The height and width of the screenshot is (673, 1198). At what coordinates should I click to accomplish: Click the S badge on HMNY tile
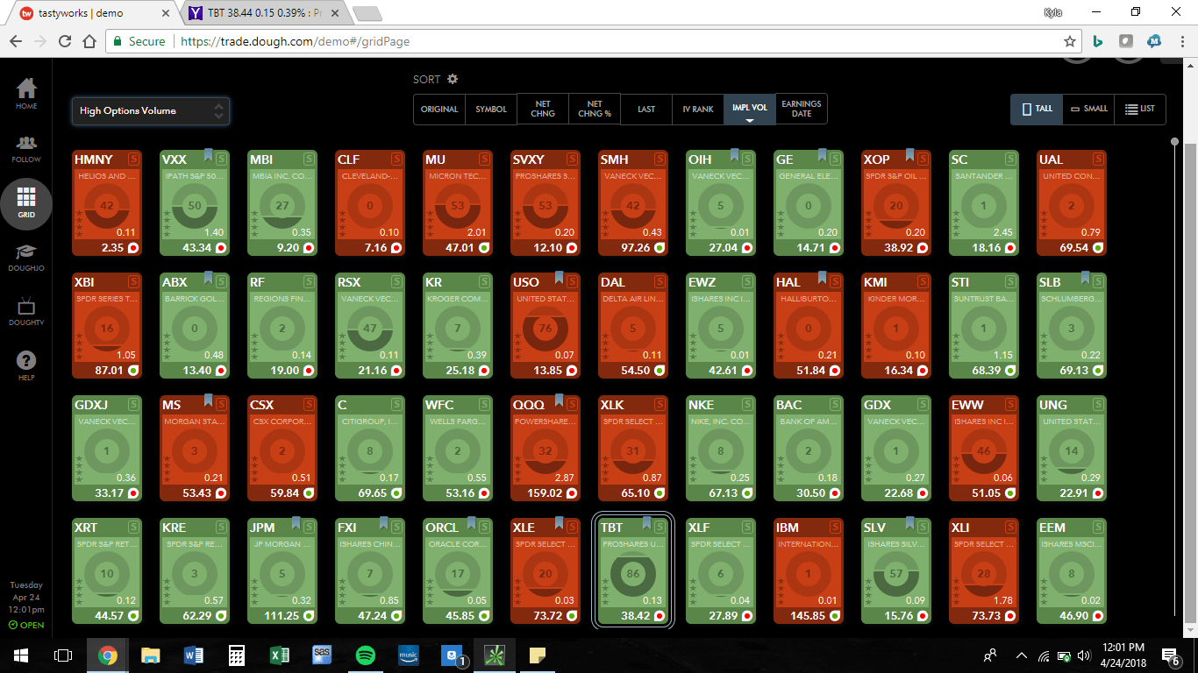(133, 159)
